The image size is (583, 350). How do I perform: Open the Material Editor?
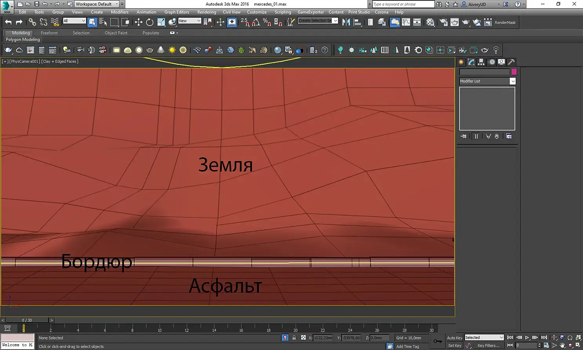[x=430, y=22]
